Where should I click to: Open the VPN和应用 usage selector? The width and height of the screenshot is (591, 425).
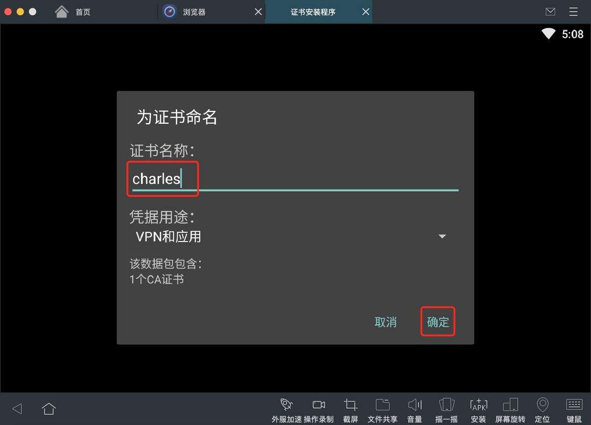[x=291, y=237]
